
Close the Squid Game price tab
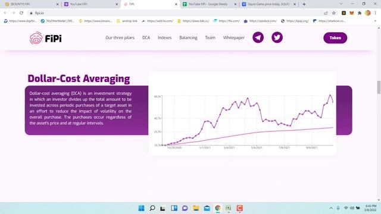[295, 4]
